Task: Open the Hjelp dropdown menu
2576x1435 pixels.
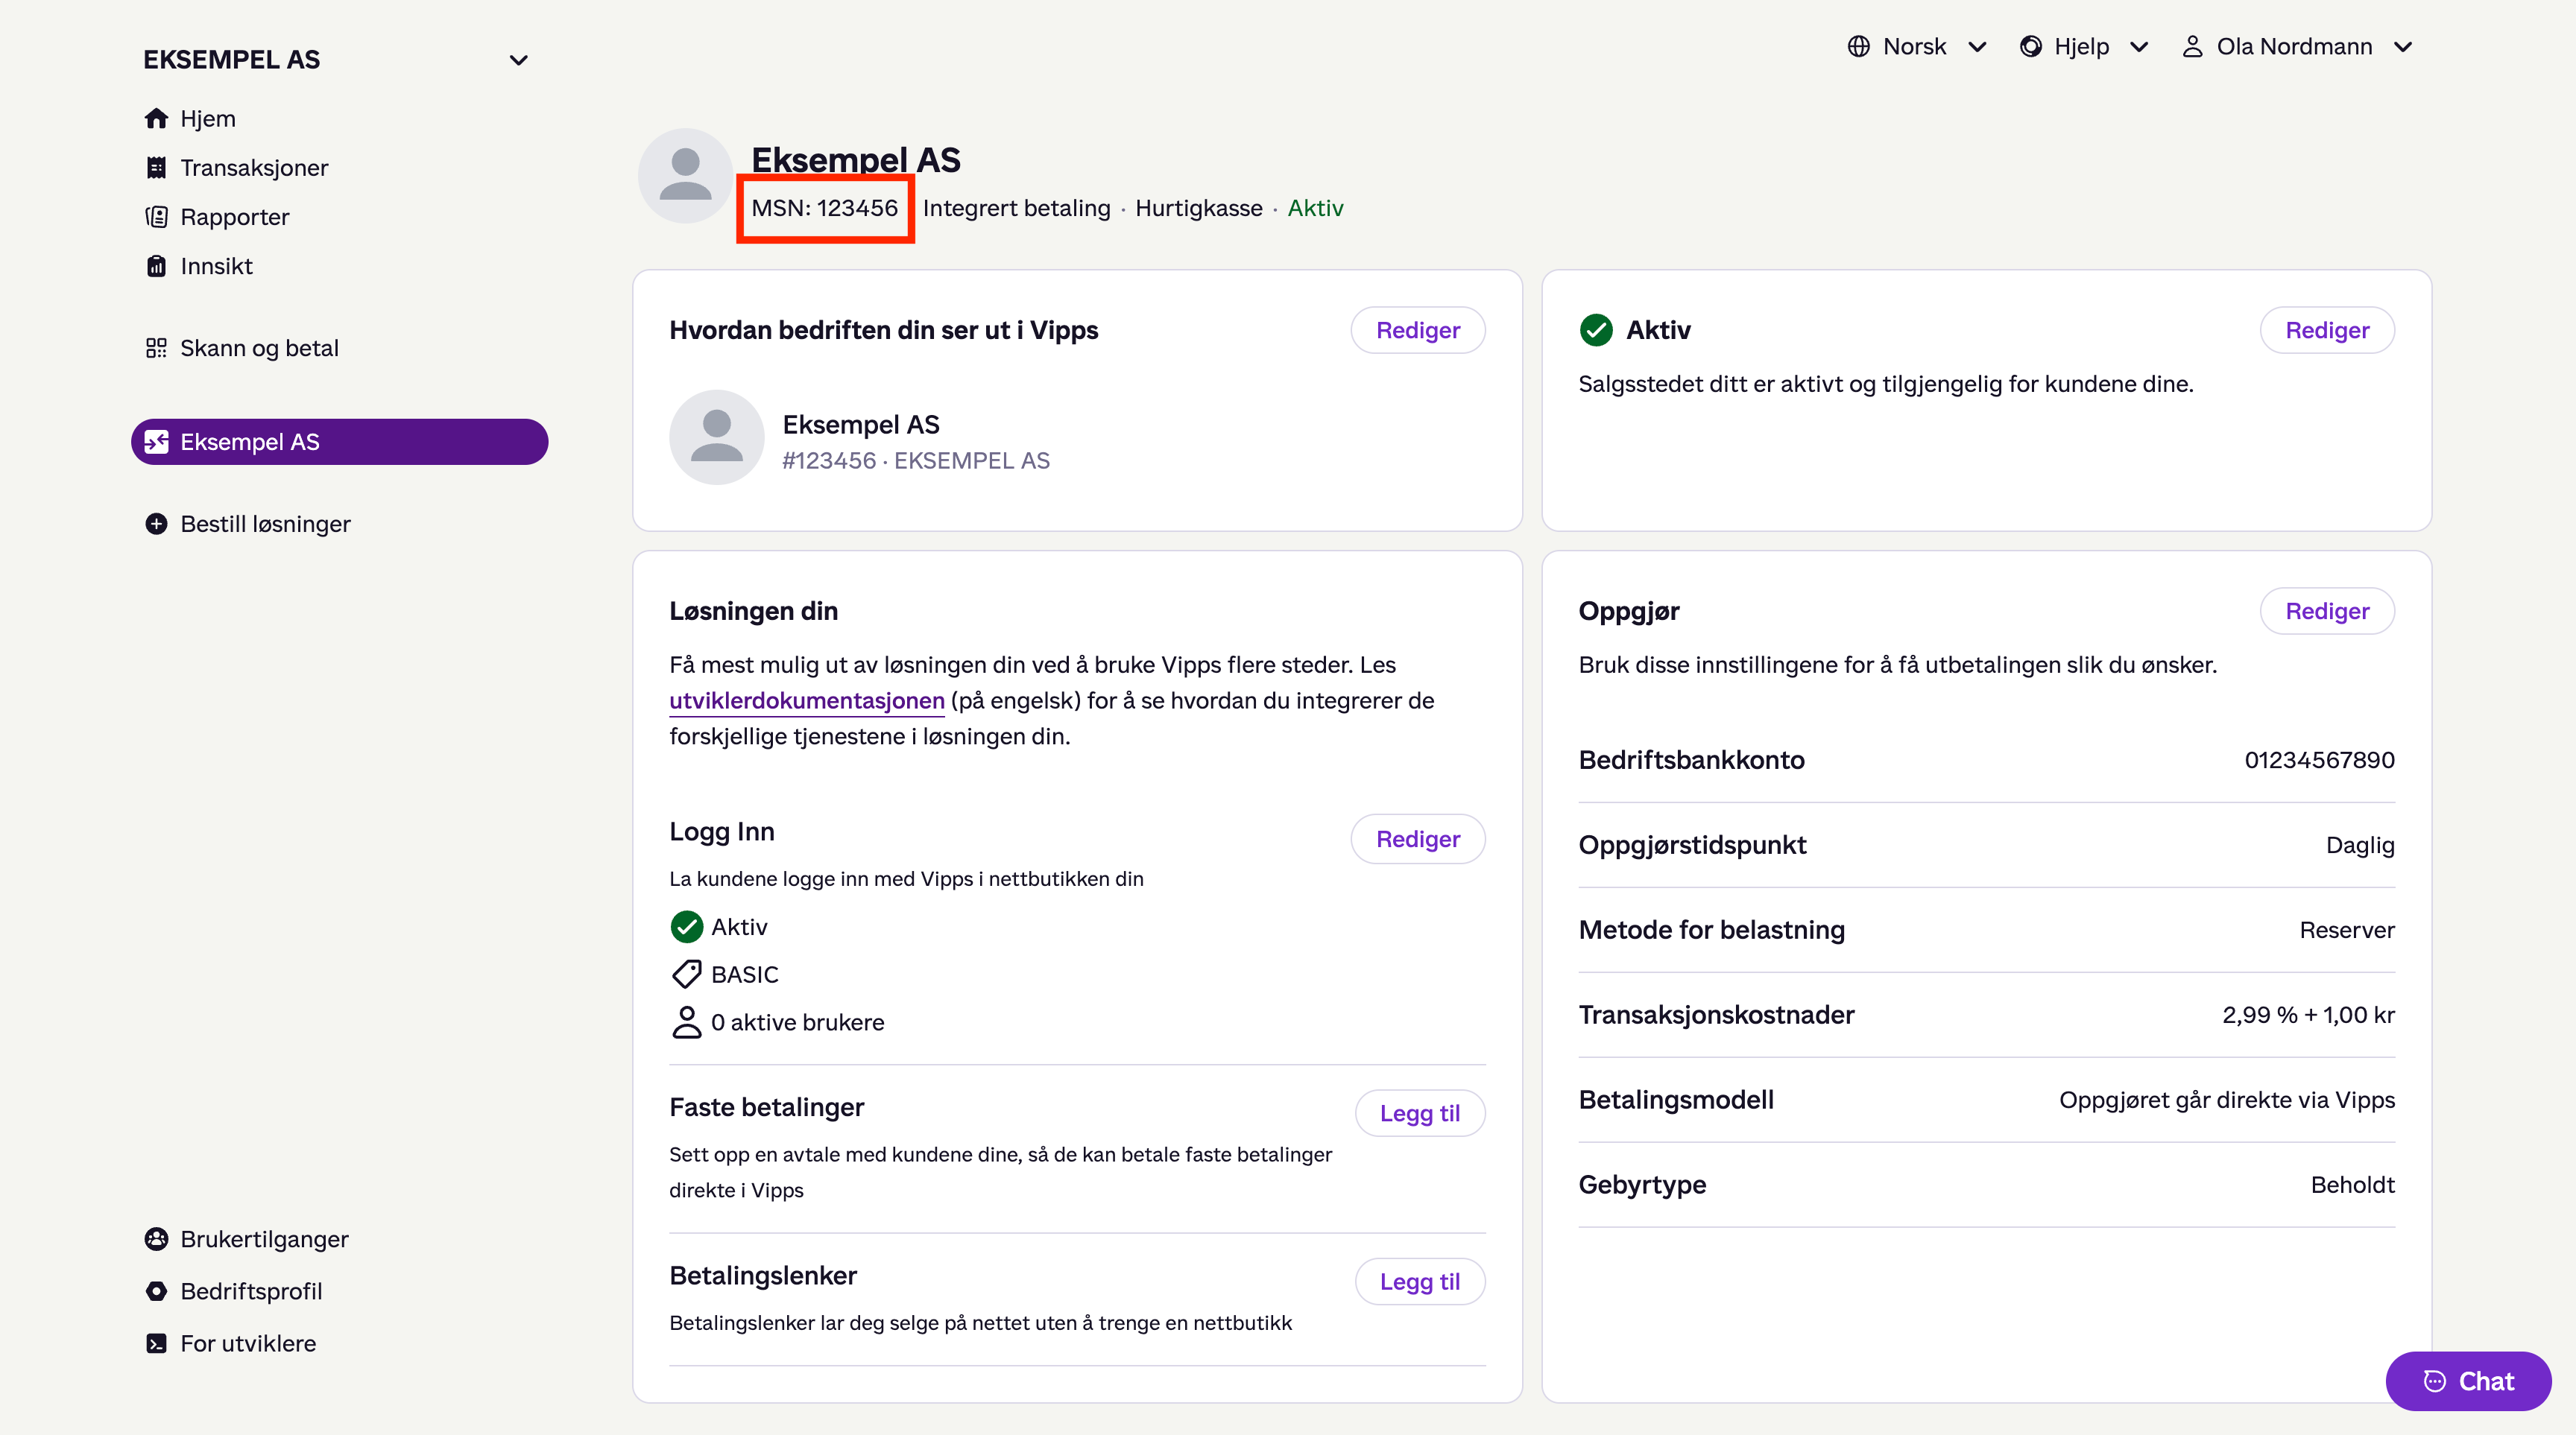Action: (x=2084, y=47)
